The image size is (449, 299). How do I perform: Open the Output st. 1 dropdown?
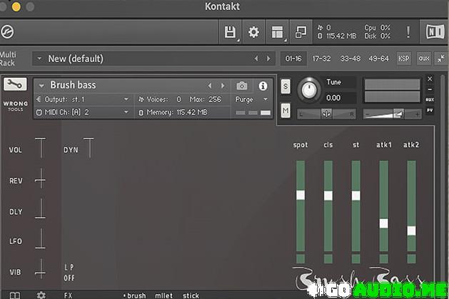click(x=83, y=99)
